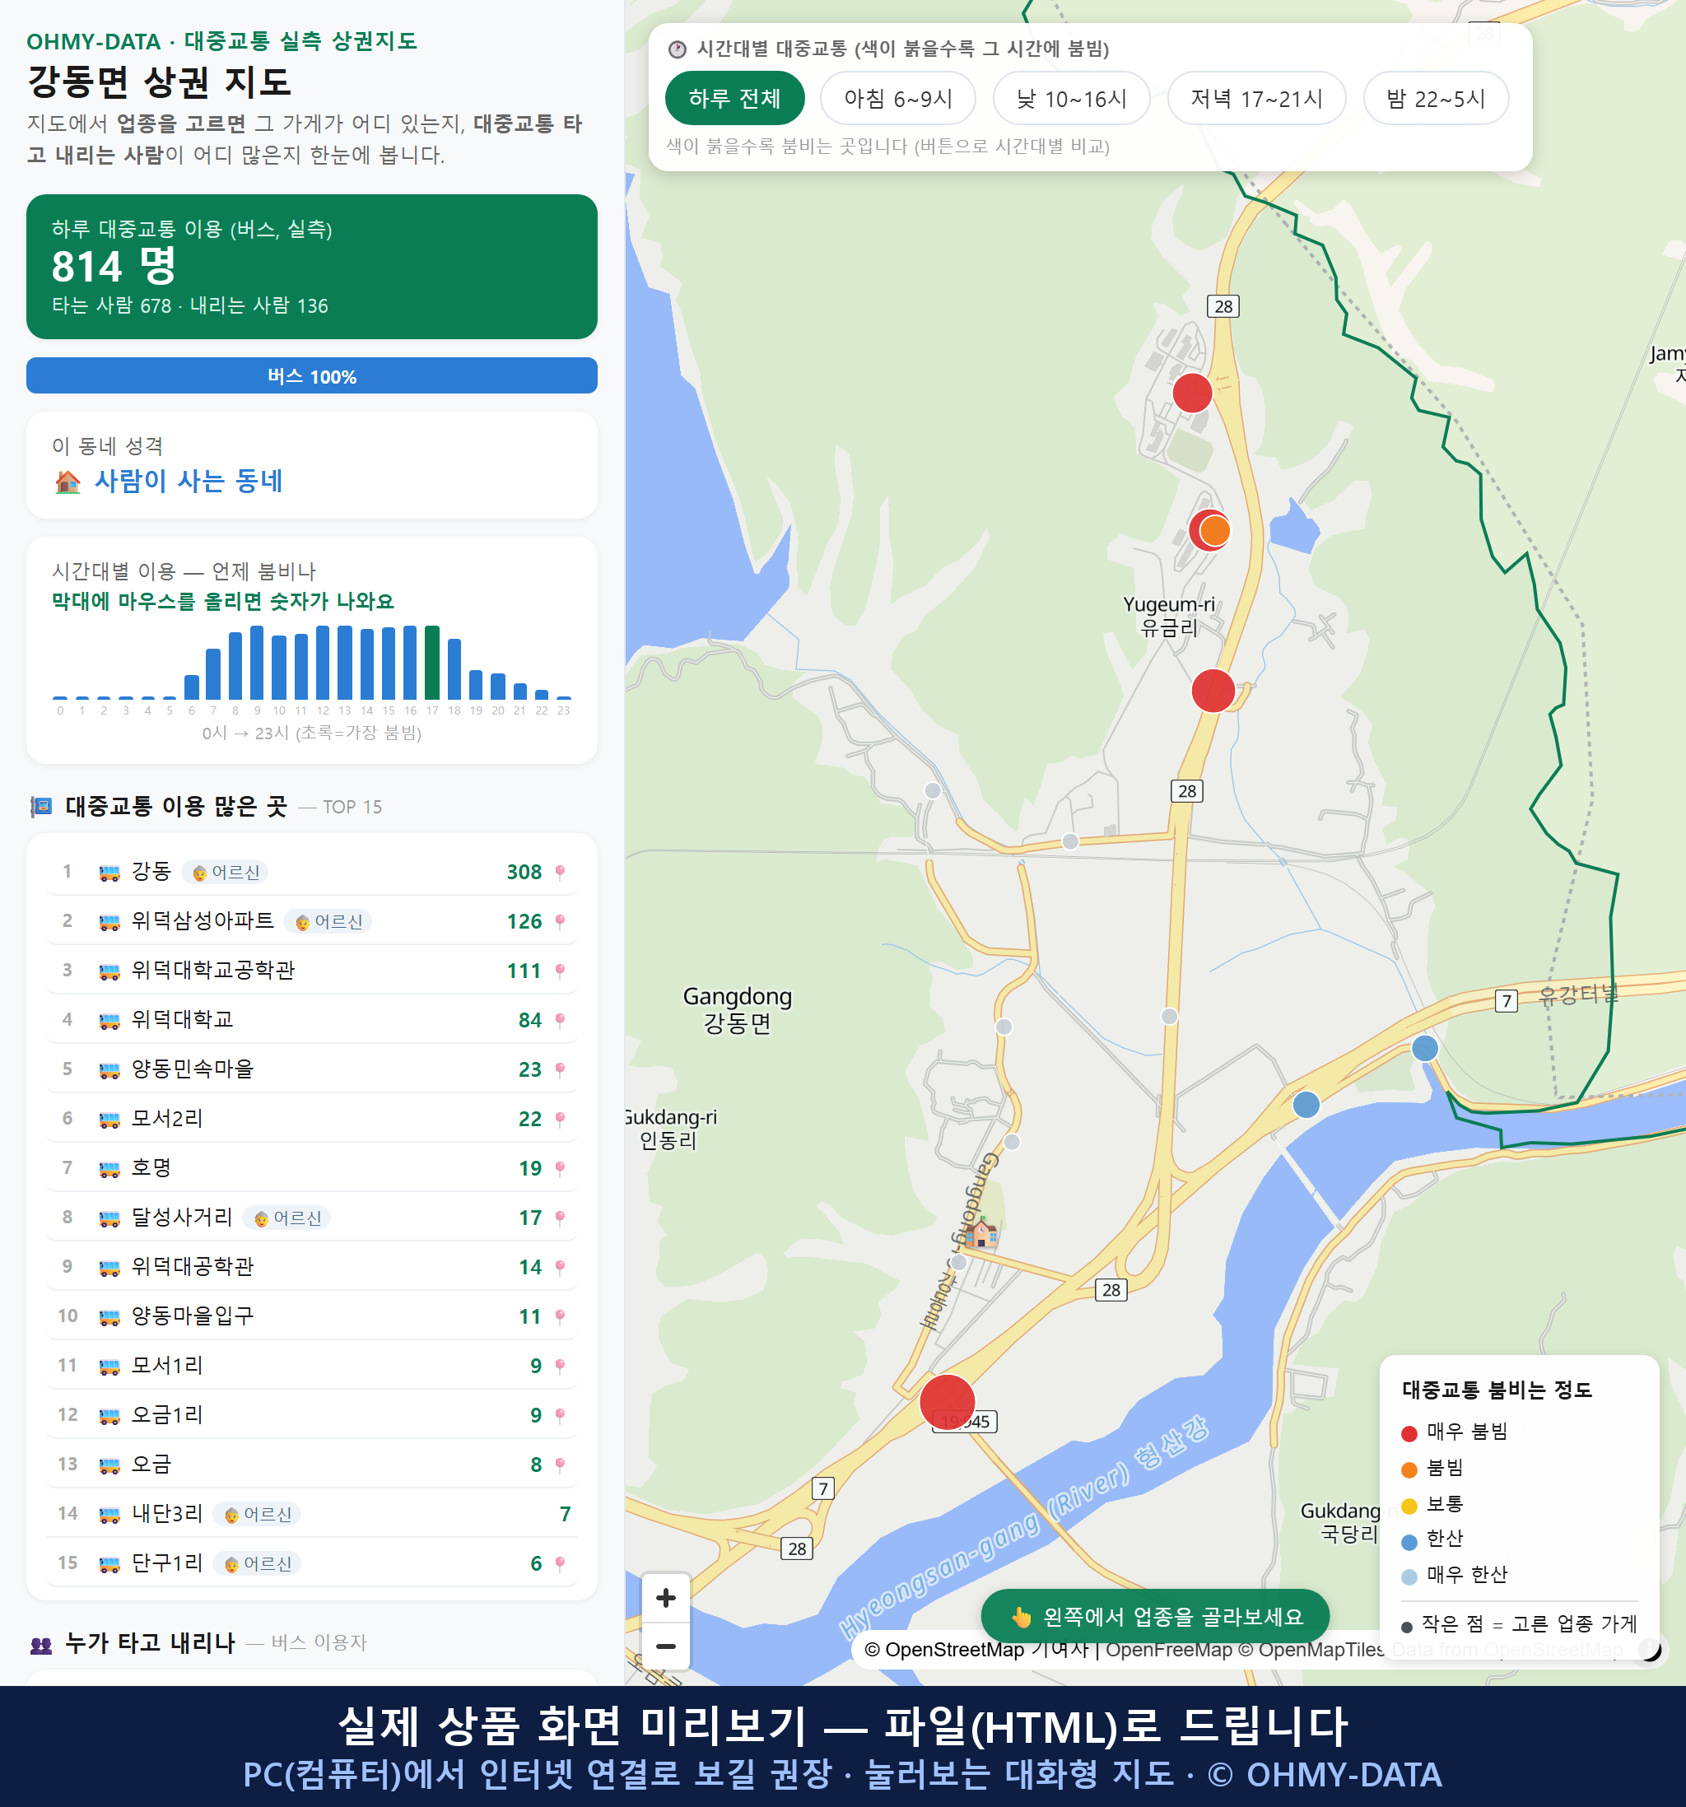Image resolution: width=1686 pixels, height=1807 pixels.
Task: Click the 사람이 사는 동네 neighborhood label
Action: (189, 481)
